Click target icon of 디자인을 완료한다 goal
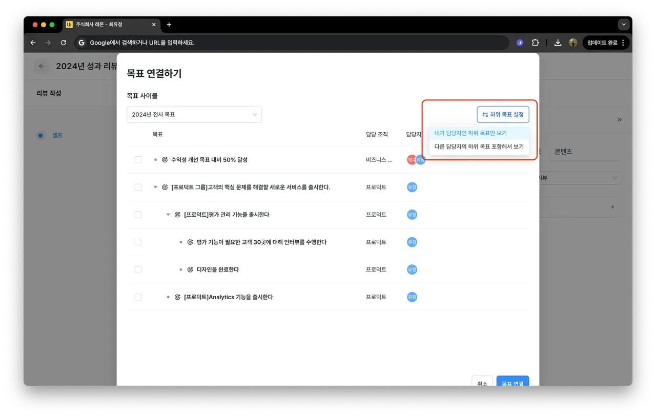The height and width of the screenshot is (417, 656). coord(190,269)
